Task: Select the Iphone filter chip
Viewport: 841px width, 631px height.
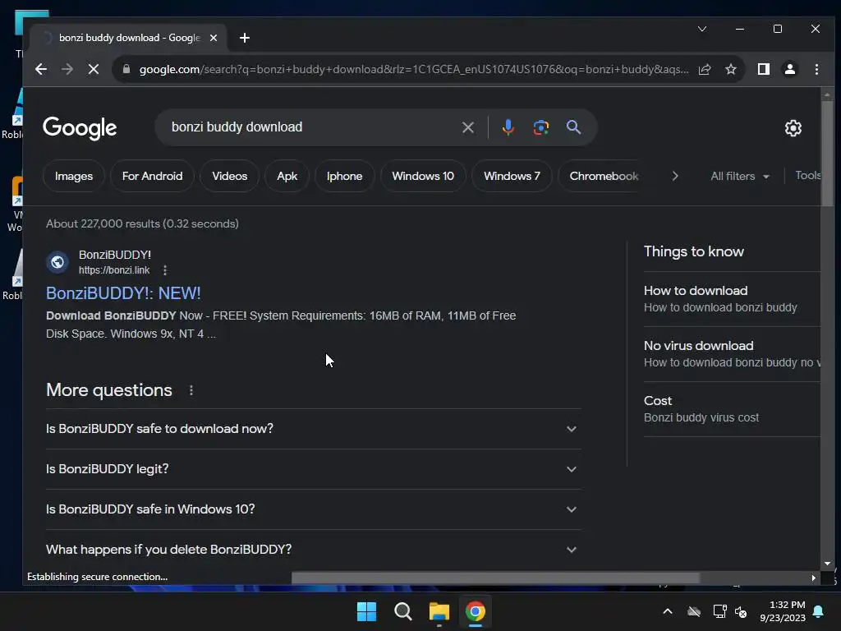Action: coord(344,176)
